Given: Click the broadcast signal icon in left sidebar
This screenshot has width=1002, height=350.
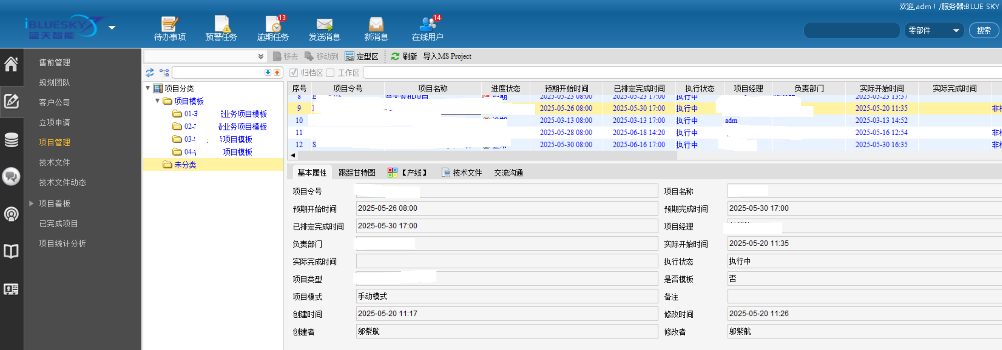Looking at the screenshot, I should click(11, 214).
